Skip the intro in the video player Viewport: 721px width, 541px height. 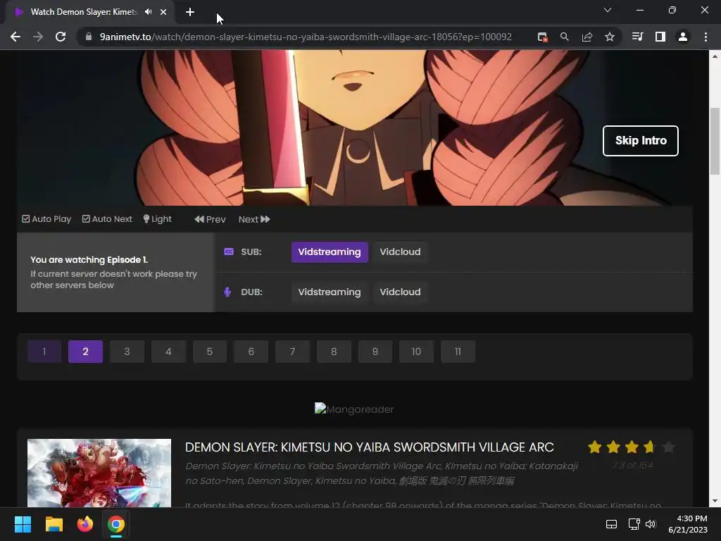click(641, 141)
